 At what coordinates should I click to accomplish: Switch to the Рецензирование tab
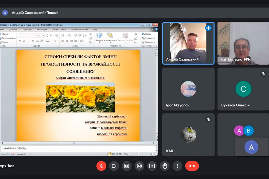click(x=80, y=30)
